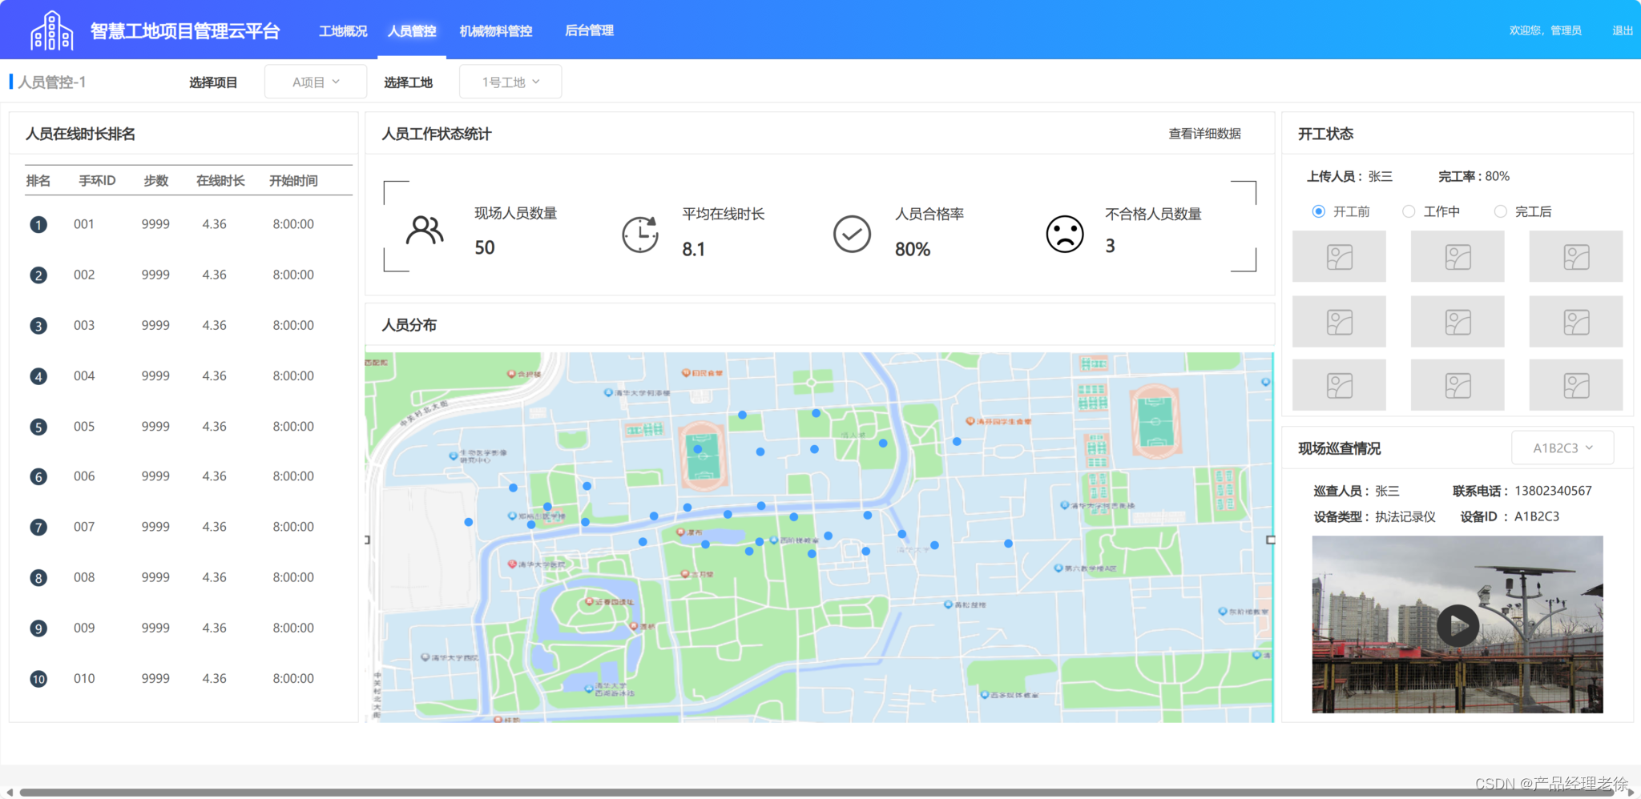Click rank badge 9 in ranking table
This screenshot has width=1641, height=799.
(38, 628)
